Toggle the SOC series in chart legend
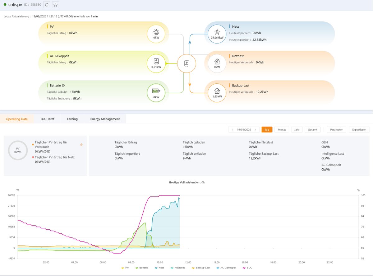The width and height of the screenshot is (373, 276). [247, 268]
